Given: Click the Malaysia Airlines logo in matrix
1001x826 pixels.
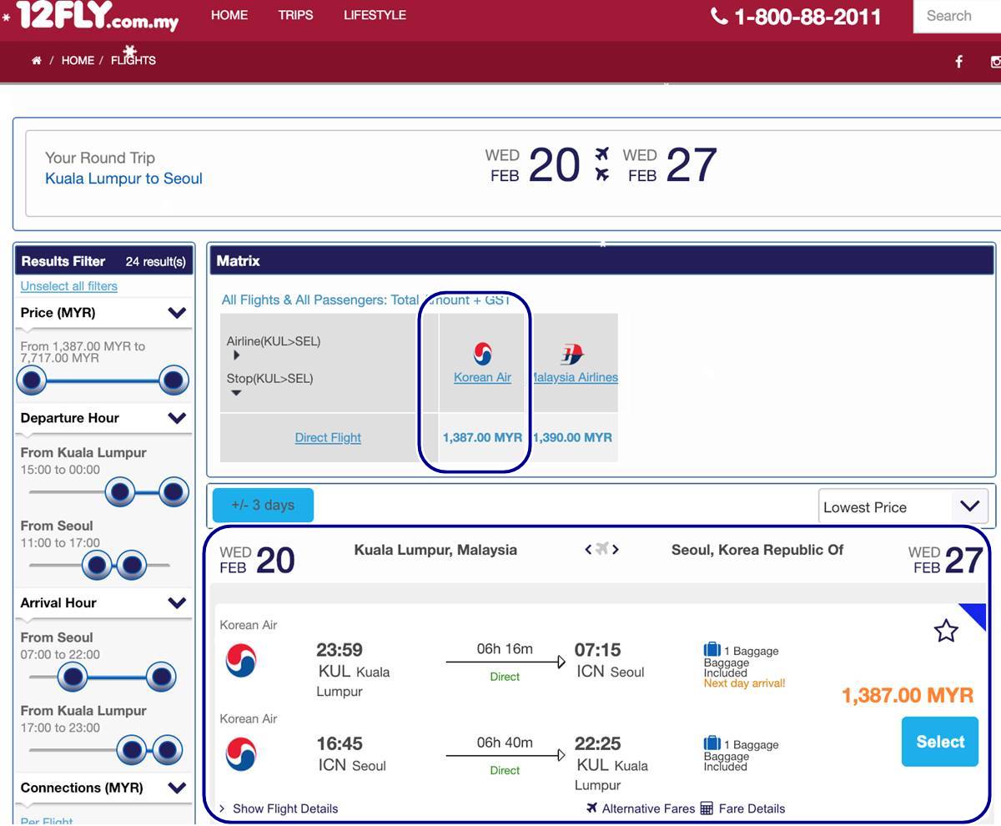Looking at the screenshot, I should tap(572, 355).
